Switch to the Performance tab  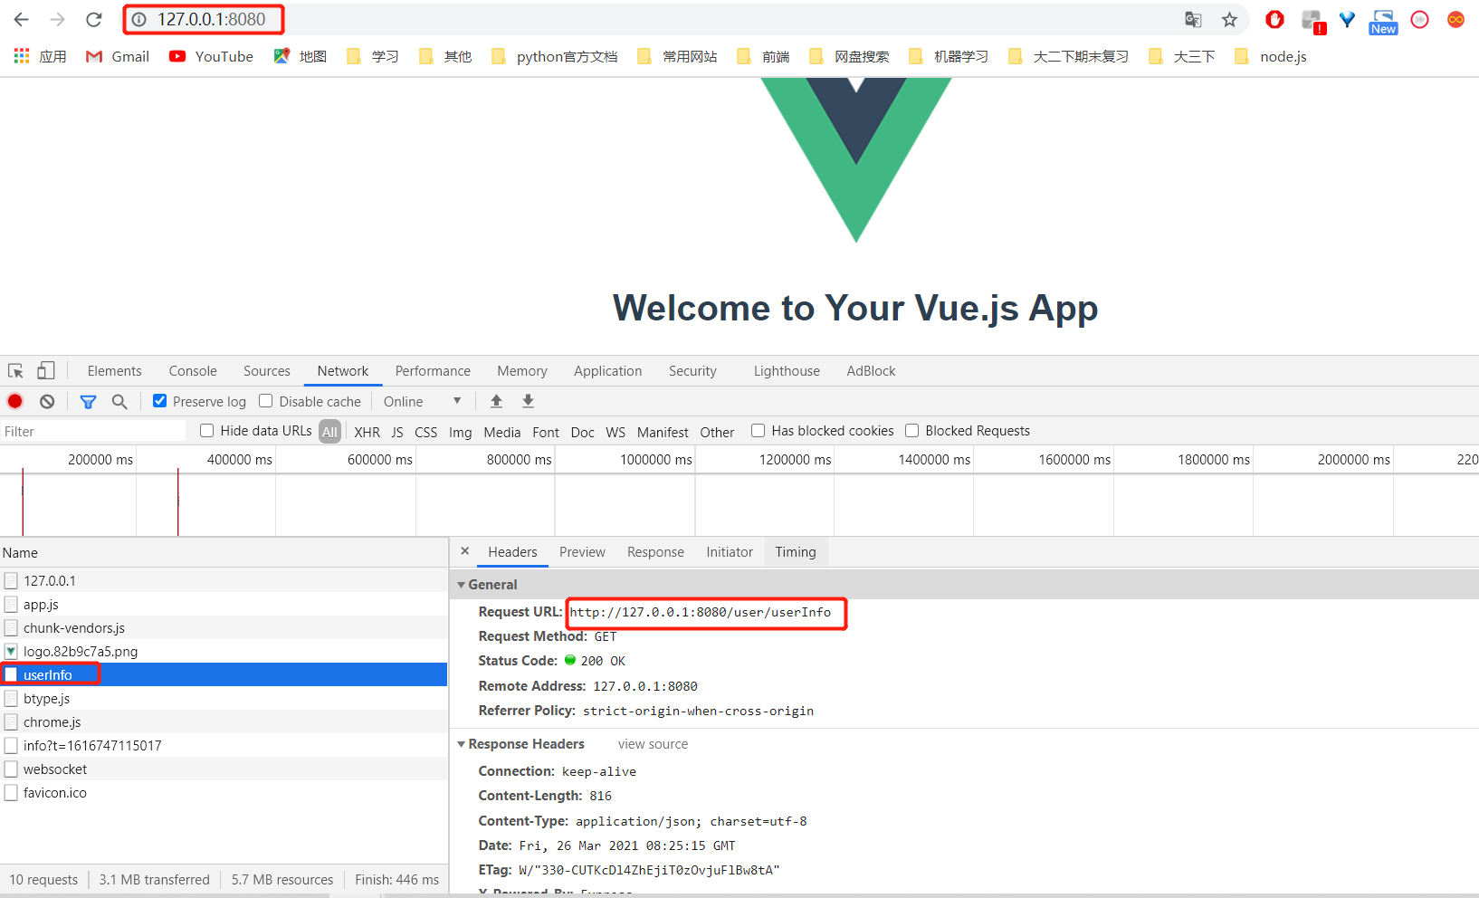click(433, 371)
